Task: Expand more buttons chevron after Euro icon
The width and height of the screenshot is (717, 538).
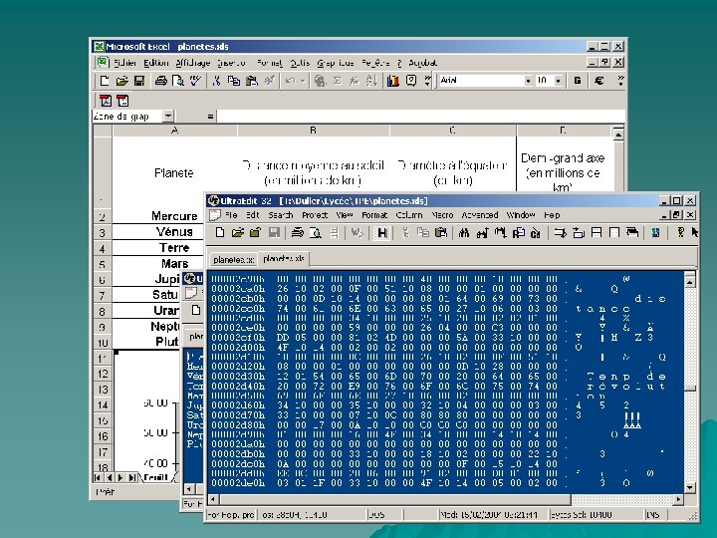Action: (620, 81)
